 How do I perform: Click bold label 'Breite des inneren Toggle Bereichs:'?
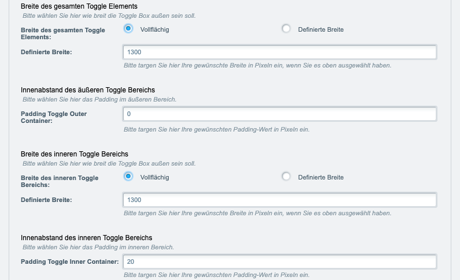click(x=60, y=181)
